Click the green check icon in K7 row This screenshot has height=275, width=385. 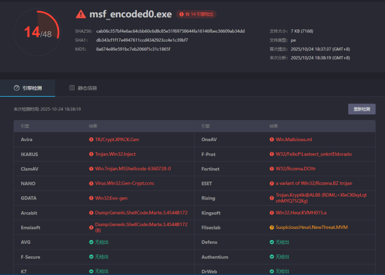91,271
